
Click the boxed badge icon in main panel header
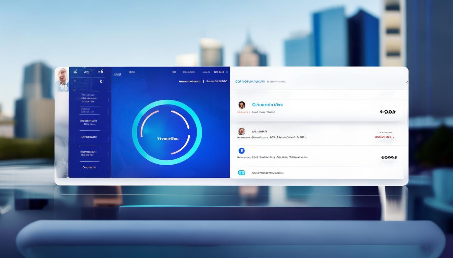(117, 74)
